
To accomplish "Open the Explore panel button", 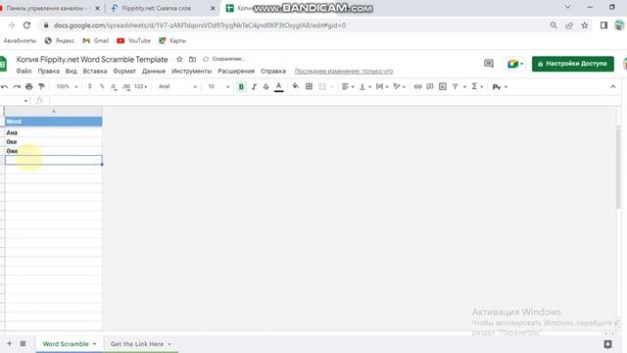I will point(607,344).
